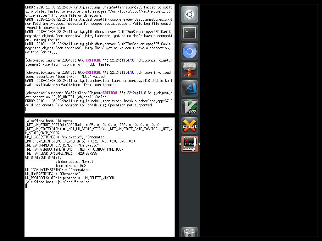Launch Visual Studio Code from the launcher

(x=189, y=88)
